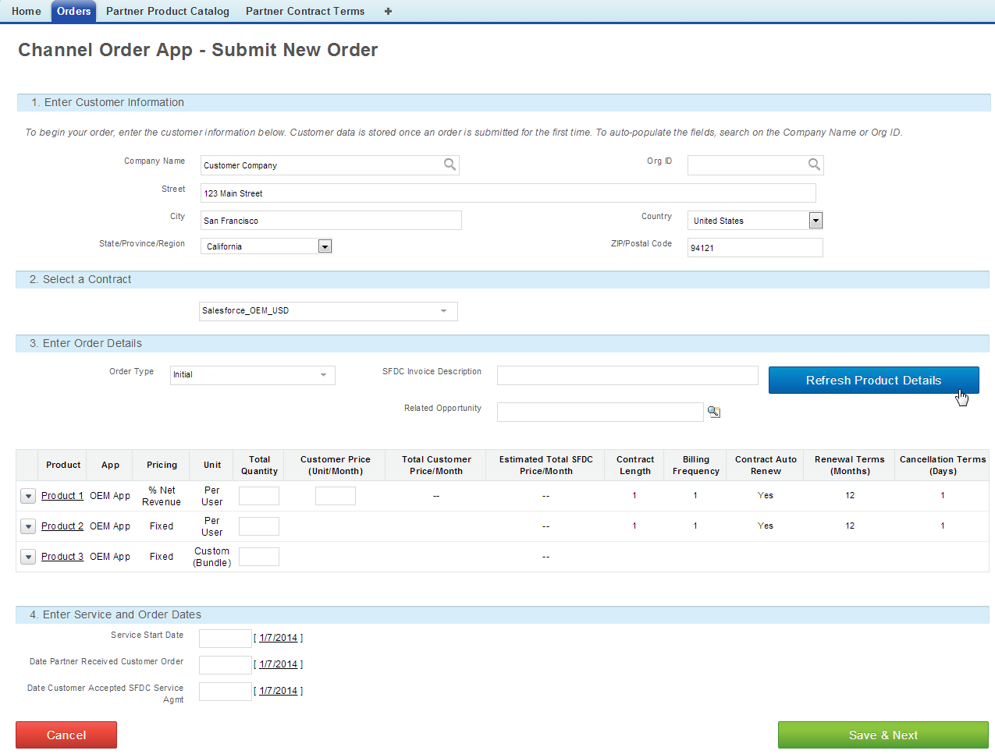Open the Product 2 link
This screenshot has height=754, width=995.
pyautogui.click(x=62, y=526)
